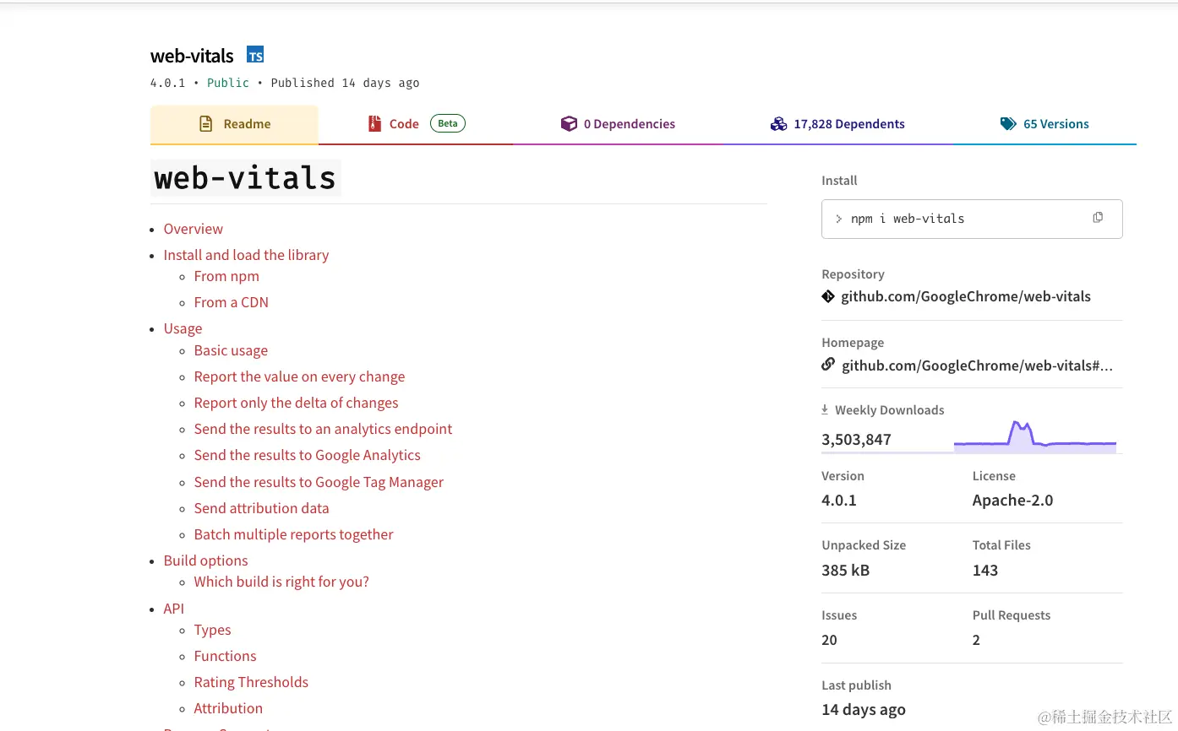This screenshot has height=731, width=1178.
Task: Click the web-vitals package title
Action: (192, 56)
